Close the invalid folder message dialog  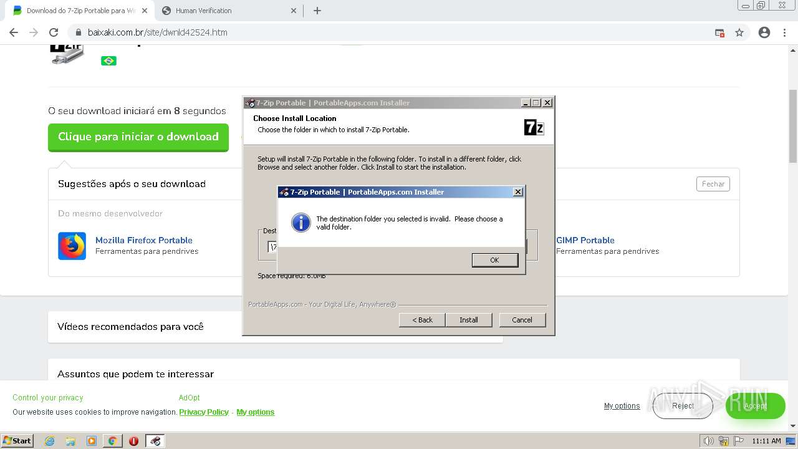[x=517, y=192]
